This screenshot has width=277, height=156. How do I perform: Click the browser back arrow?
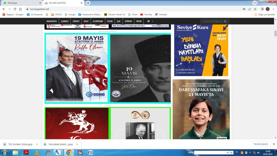coord(4,9)
